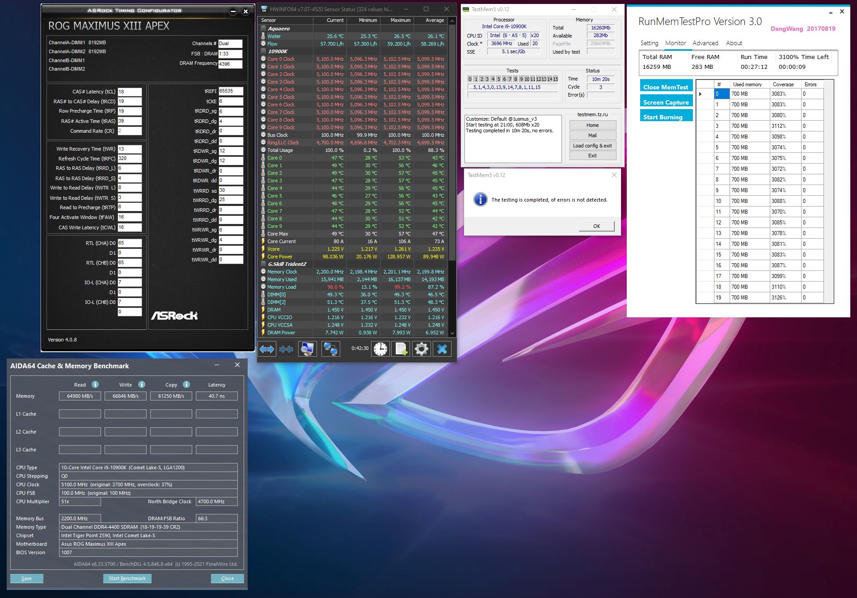
Task: Open HWiNFO sensor settings gear icon
Action: [x=421, y=349]
